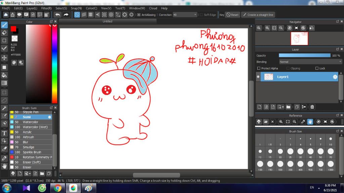Viewport: 344px width, 193px height.
Task: Select hand icon in Reference panel
Action: pos(310,122)
